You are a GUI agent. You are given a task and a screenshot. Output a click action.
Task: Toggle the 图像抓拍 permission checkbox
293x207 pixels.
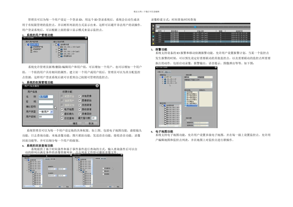(80, 100)
